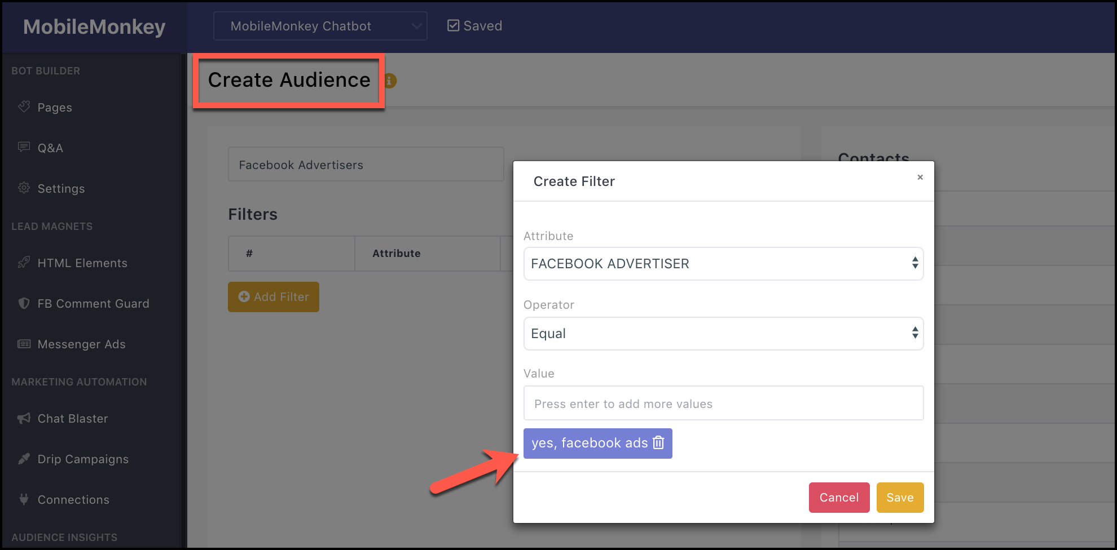Change the Operator dropdown from Equal
The width and height of the screenshot is (1117, 550).
[x=723, y=333]
